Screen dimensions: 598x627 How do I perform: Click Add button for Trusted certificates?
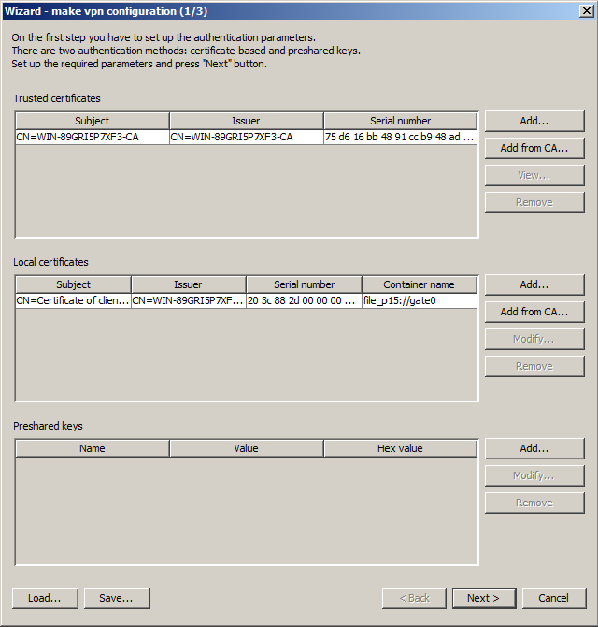534,121
